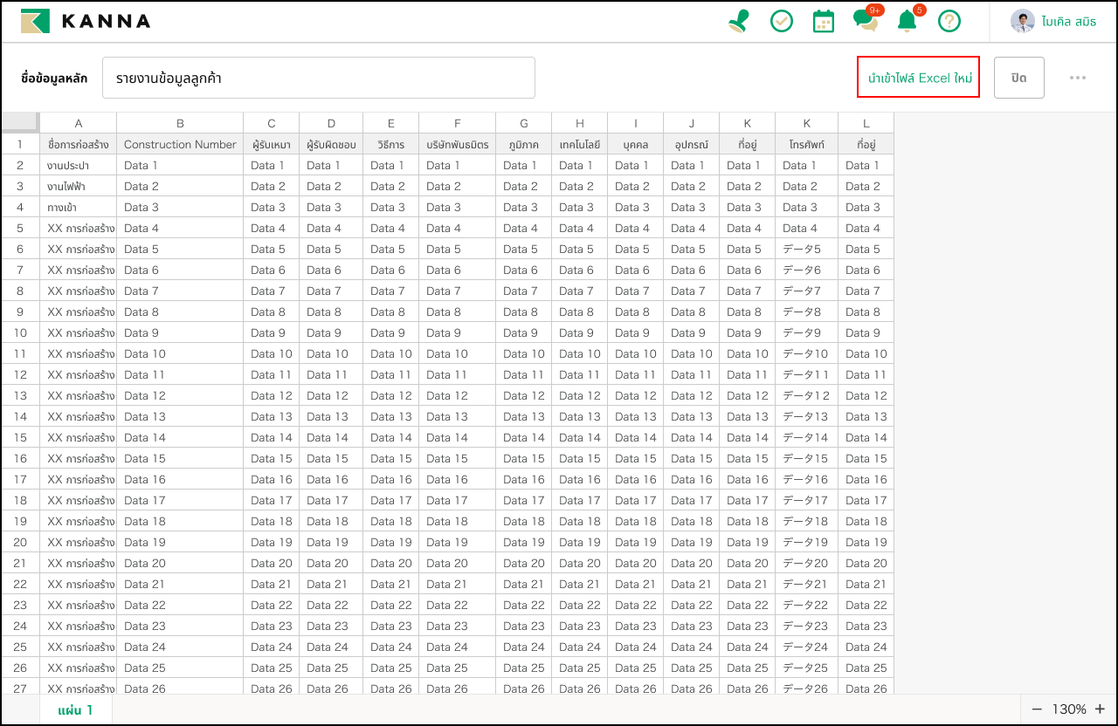This screenshot has width=1118, height=726.
Task: Click นำเข้าไฟล์ Excel ใหม่ import button
Action: pyautogui.click(x=918, y=78)
